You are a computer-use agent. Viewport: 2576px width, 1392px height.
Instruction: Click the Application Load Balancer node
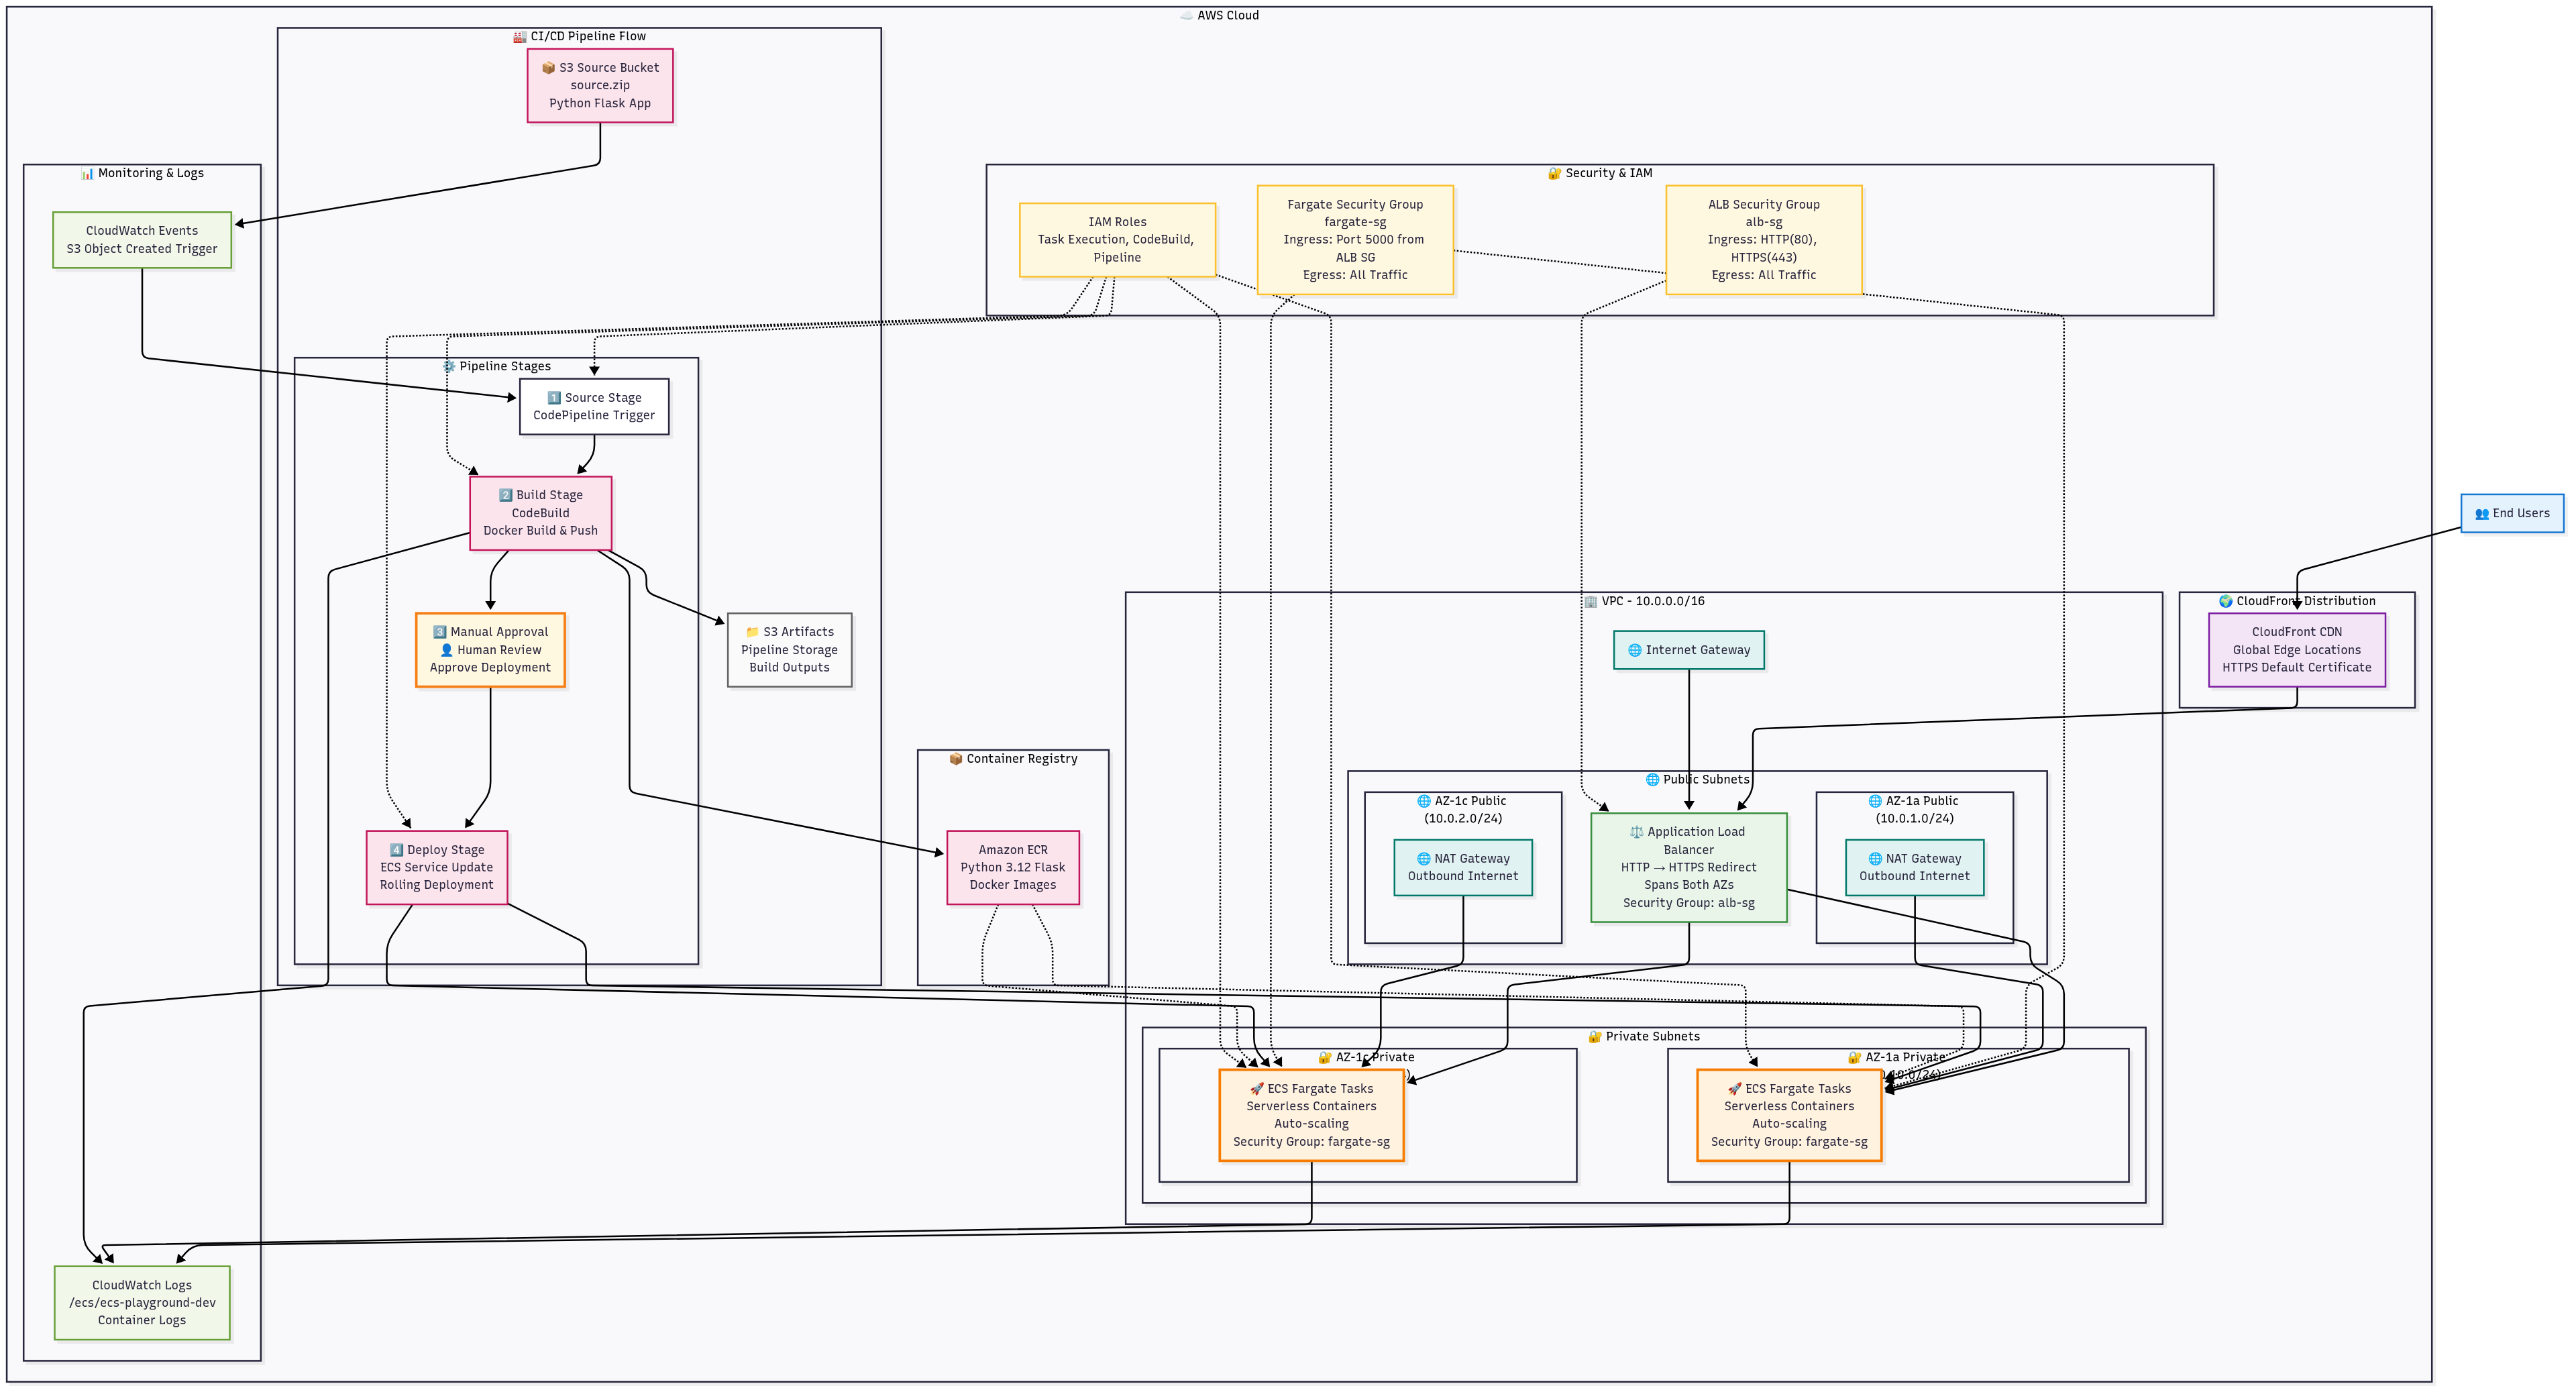tap(1688, 868)
